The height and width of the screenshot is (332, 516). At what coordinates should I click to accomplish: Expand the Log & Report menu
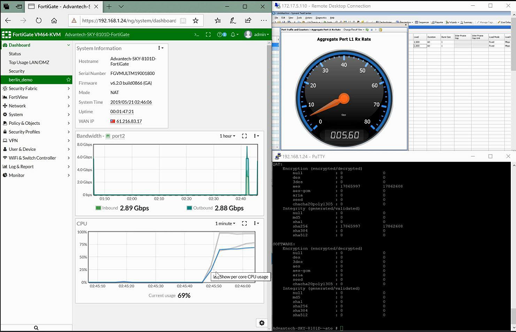pyautogui.click(x=36, y=167)
